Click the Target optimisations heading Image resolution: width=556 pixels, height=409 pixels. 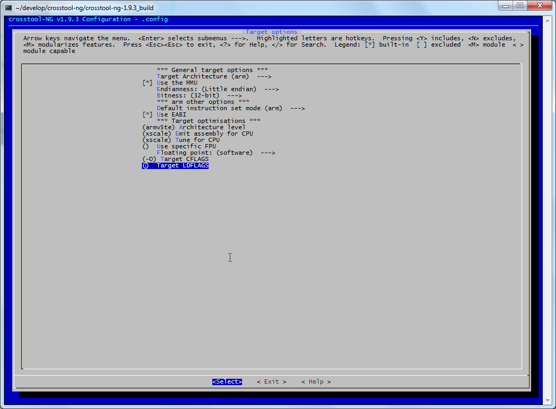[209, 121]
